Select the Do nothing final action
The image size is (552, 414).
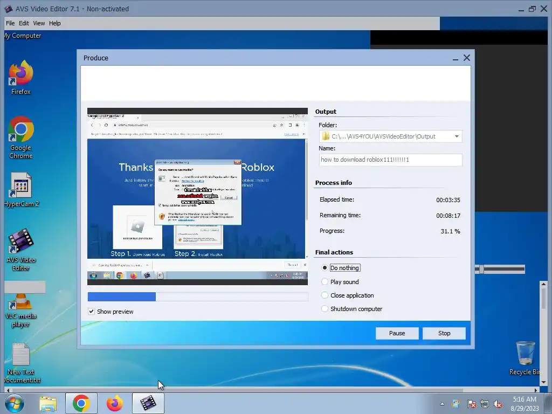tap(341, 268)
